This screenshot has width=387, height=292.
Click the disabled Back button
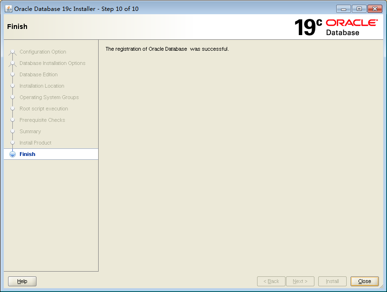tap(271, 281)
